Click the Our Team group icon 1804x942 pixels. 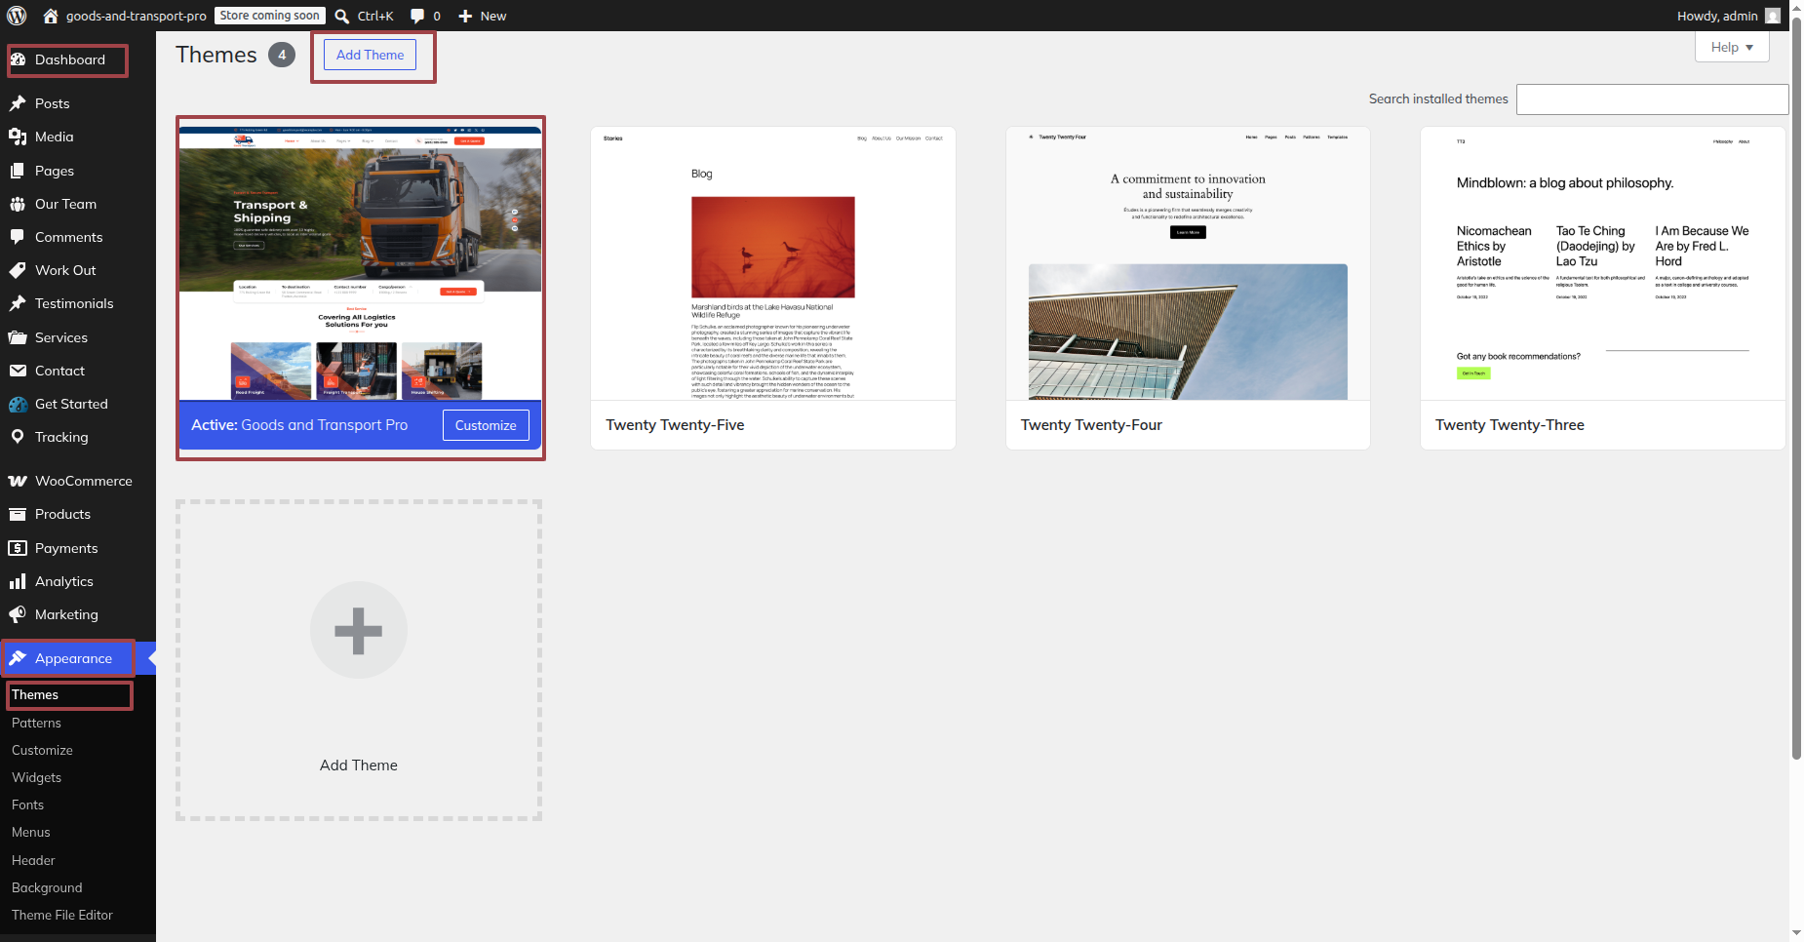(x=18, y=204)
